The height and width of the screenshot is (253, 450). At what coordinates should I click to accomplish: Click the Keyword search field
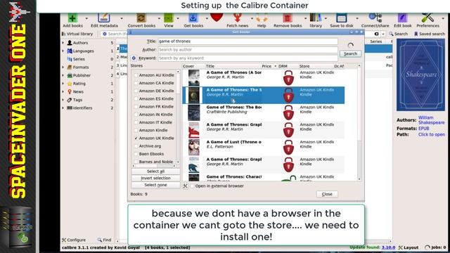coord(247,58)
